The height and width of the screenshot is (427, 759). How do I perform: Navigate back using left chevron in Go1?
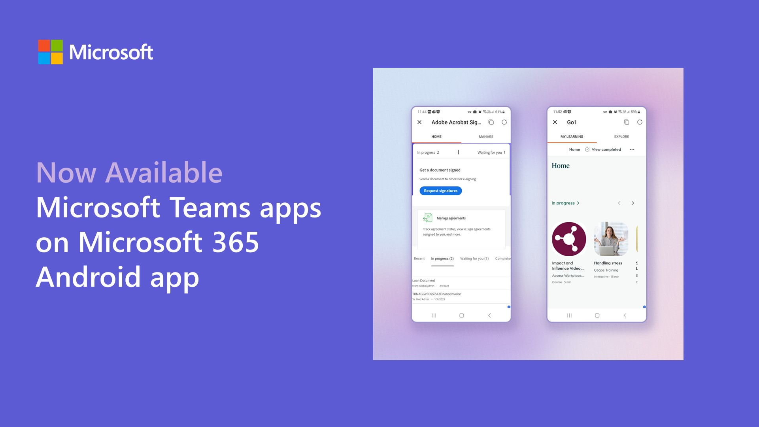[619, 203]
